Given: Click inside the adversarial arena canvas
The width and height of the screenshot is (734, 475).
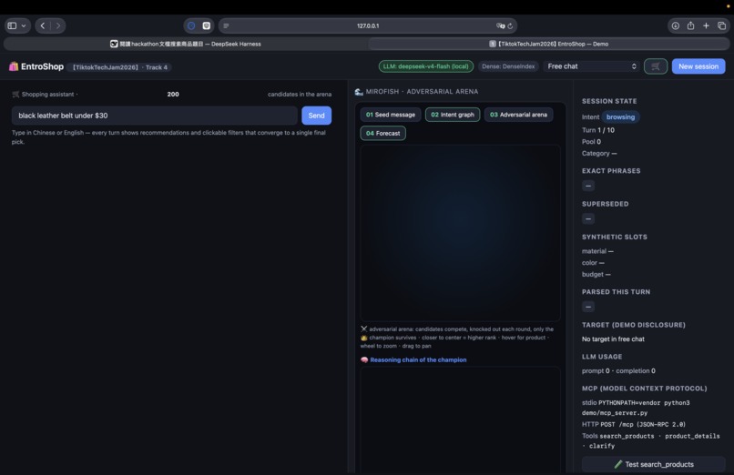Looking at the screenshot, I should [460, 233].
